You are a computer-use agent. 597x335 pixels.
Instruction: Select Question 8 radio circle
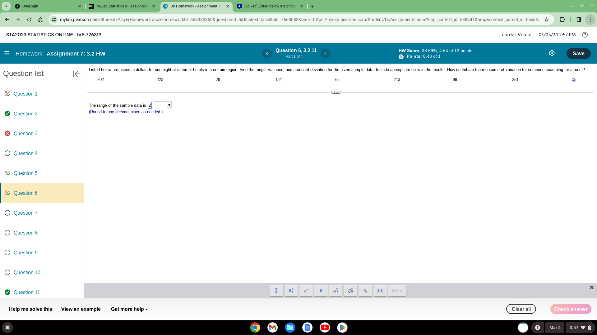7,232
